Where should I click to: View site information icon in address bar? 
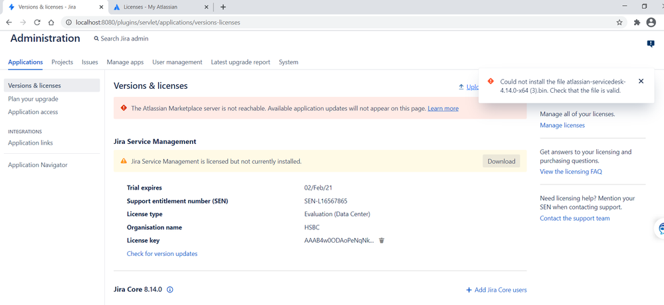[x=68, y=23]
